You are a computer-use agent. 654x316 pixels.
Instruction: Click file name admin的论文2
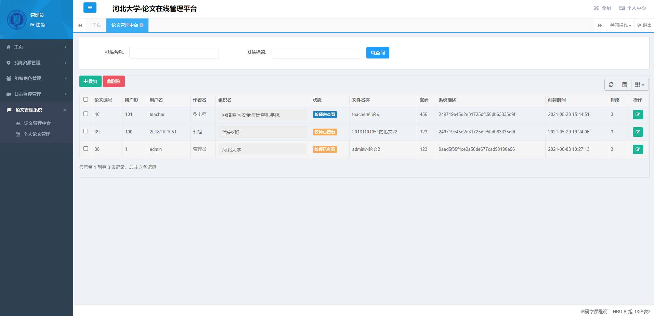366,149
